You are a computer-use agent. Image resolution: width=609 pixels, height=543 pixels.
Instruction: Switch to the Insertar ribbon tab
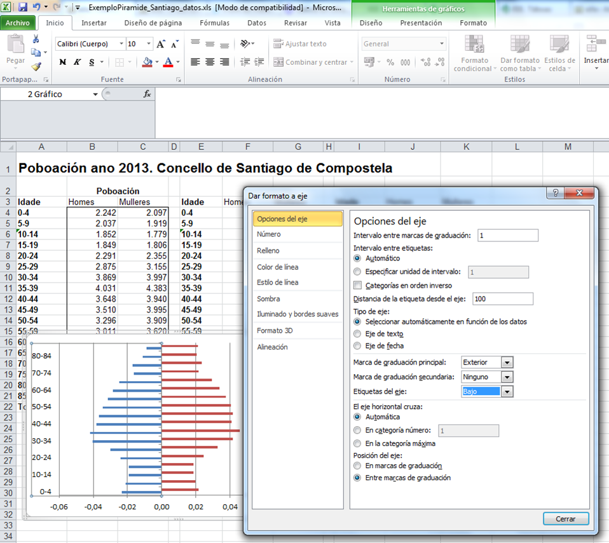pyautogui.click(x=94, y=23)
